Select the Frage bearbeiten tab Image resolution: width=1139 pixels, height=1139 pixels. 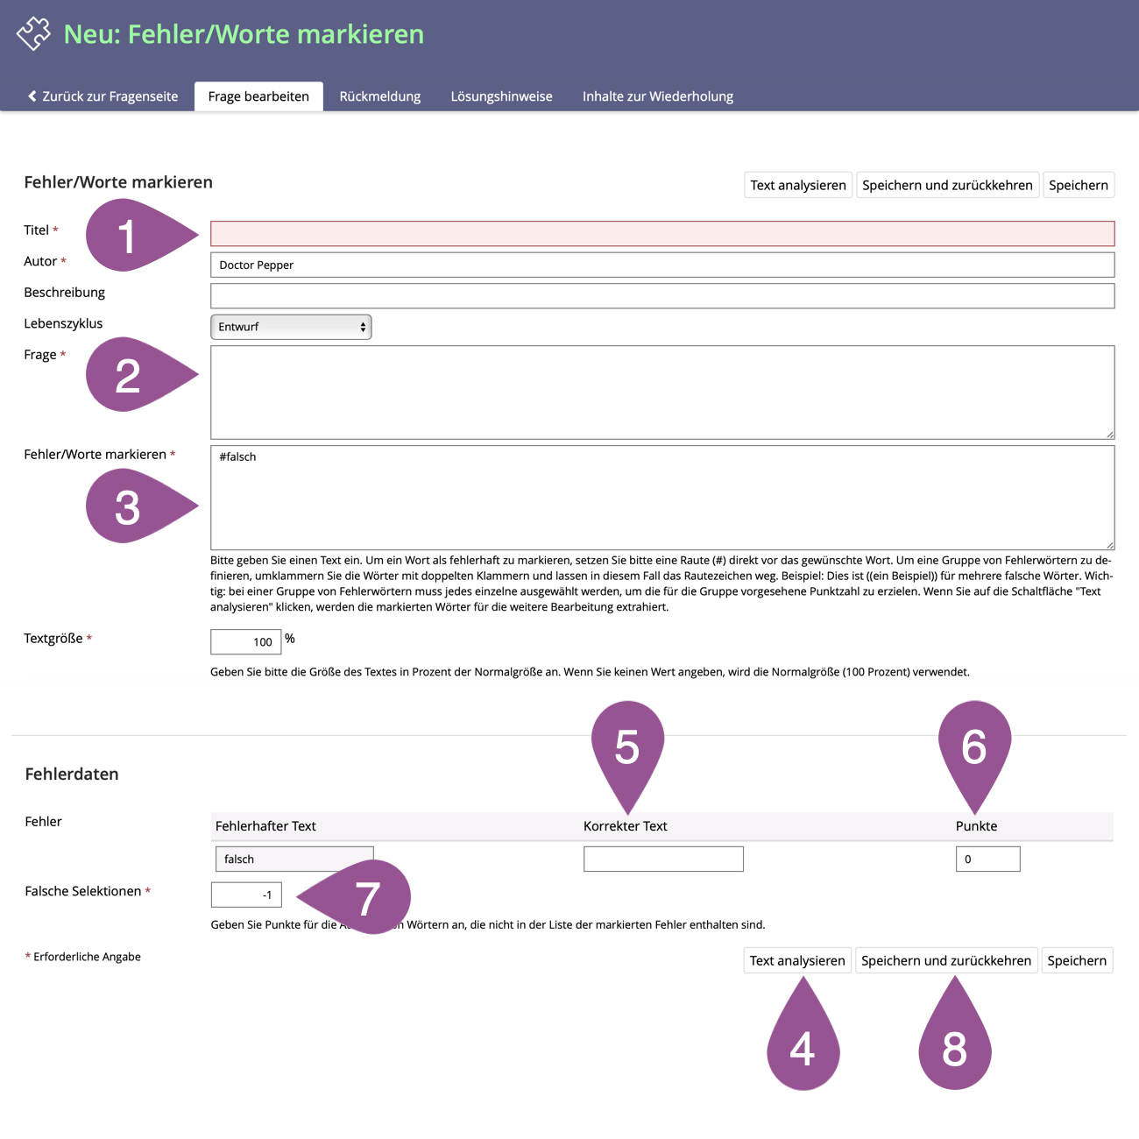click(258, 96)
